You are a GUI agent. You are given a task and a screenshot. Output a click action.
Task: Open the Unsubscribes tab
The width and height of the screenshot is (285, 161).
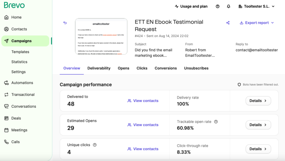click(x=196, y=68)
